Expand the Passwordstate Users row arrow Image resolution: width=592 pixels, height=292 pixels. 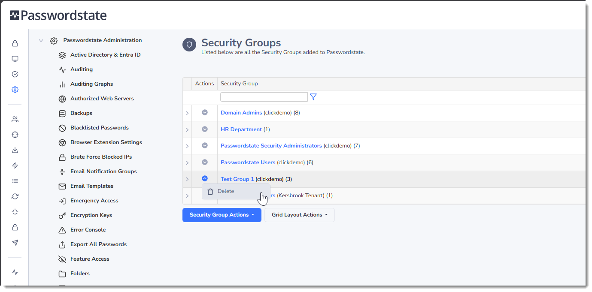pyautogui.click(x=187, y=163)
